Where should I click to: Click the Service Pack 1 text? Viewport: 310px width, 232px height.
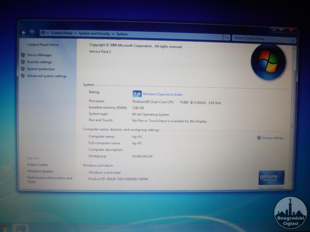(x=100, y=51)
